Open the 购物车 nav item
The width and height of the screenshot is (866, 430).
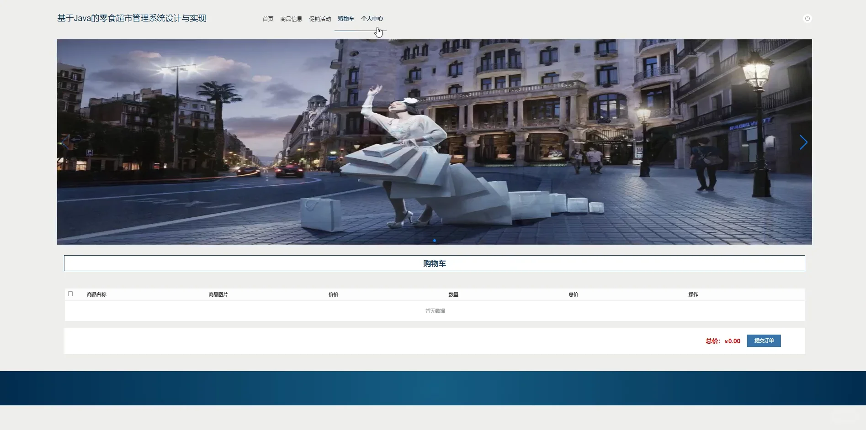coord(346,19)
